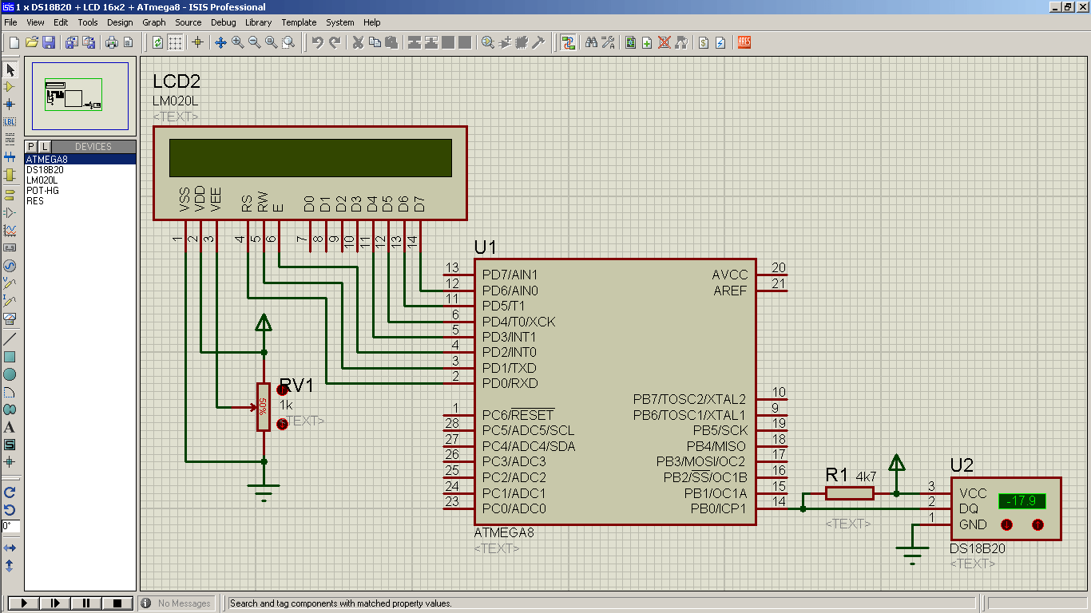Image resolution: width=1091 pixels, height=613 pixels.
Task: Select the Component mode tool
Action: [x=10, y=86]
